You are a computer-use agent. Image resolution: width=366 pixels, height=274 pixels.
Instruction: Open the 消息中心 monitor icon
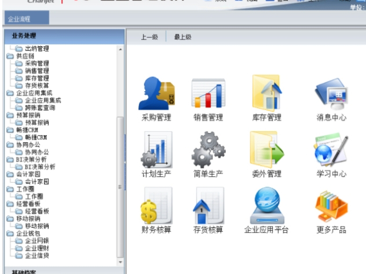(331, 94)
